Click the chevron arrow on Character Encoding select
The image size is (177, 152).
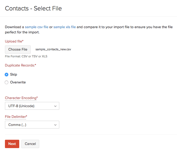coord(55,106)
